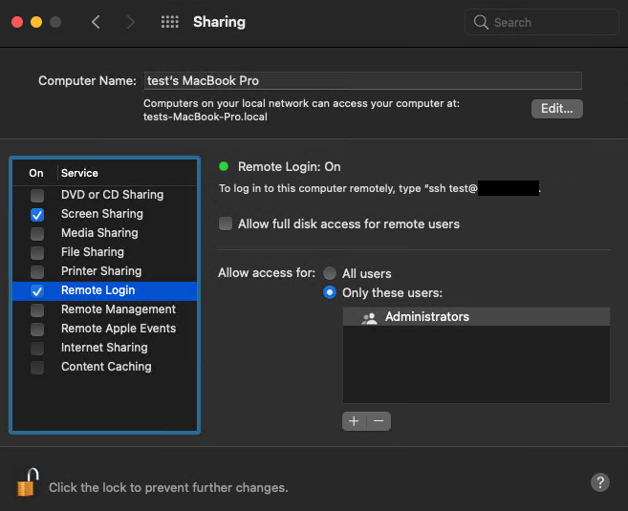Enable Remote Management checkbox
This screenshot has height=511, width=628.
pyautogui.click(x=37, y=310)
